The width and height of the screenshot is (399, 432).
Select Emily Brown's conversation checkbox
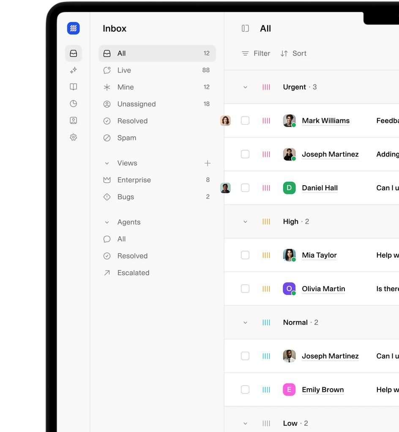pyautogui.click(x=245, y=389)
